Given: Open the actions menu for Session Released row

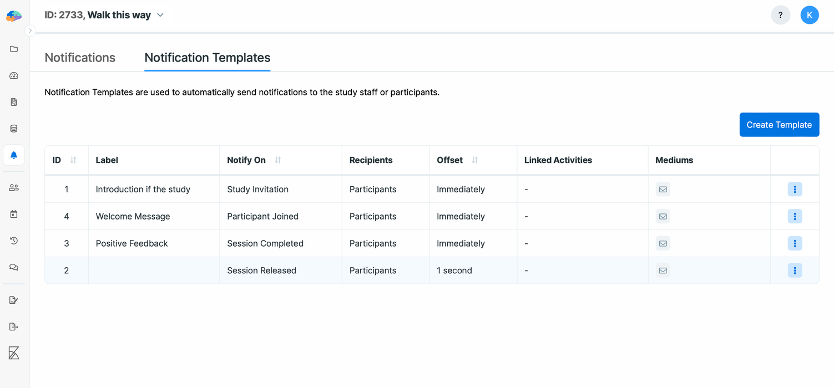Looking at the screenshot, I should click(795, 270).
